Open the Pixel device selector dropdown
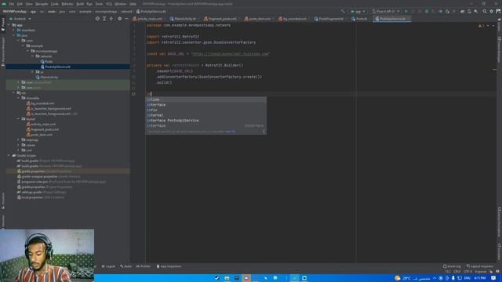The width and height of the screenshot is (502, 282). coord(386,11)
